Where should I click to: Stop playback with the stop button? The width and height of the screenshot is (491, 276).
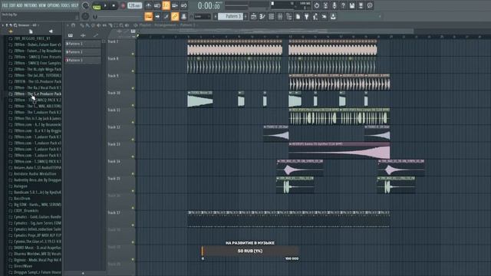(x=114, y=5)
